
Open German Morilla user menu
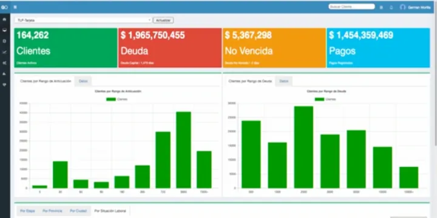tap(419, 7)
